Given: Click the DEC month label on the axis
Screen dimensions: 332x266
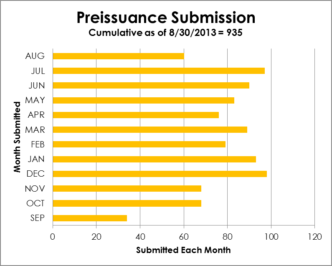Looking at the screenshot, I should [x=37, y=174].
